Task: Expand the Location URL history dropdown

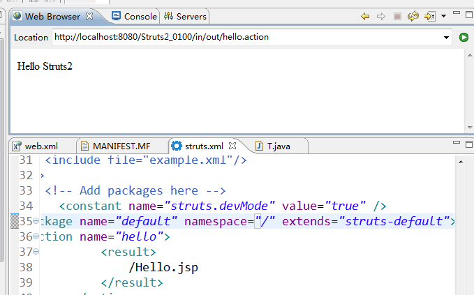Action: click(x=446, y=38)
